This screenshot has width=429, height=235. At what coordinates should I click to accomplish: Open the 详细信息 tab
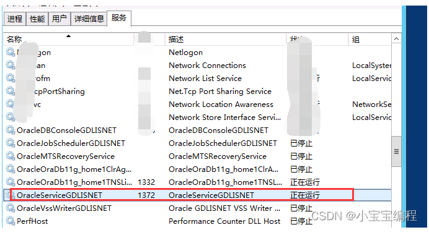(89, 19)
